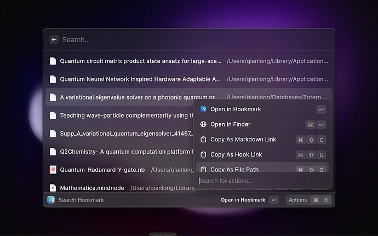This screenshot has width=378, height=236.
Task: Select A variational eigenvalue solver result
Action: (x=189, y=97)
